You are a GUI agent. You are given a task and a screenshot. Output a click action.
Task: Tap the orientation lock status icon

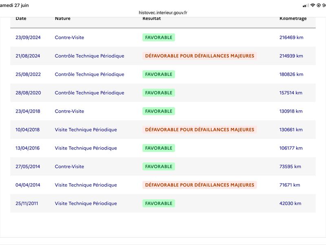coord(319,5)
